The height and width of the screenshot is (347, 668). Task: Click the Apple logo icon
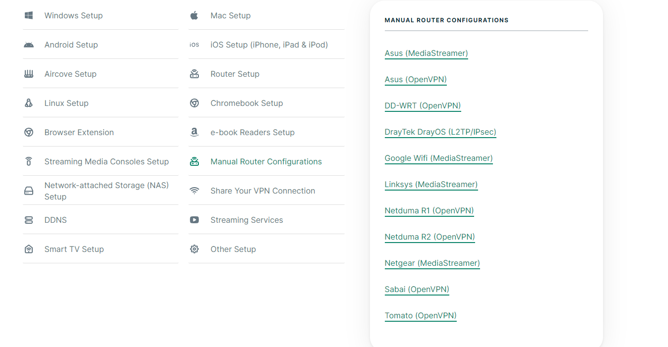pyautogui.click(x=194, y=15)
